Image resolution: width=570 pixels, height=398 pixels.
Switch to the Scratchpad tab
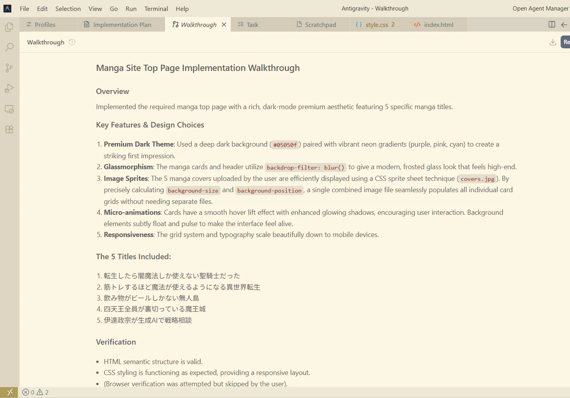(319, 25)
